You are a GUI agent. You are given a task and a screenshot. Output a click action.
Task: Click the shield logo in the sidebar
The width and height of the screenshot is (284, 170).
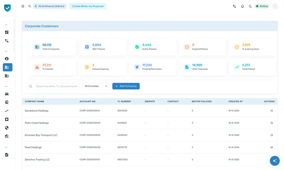[7, 8]
